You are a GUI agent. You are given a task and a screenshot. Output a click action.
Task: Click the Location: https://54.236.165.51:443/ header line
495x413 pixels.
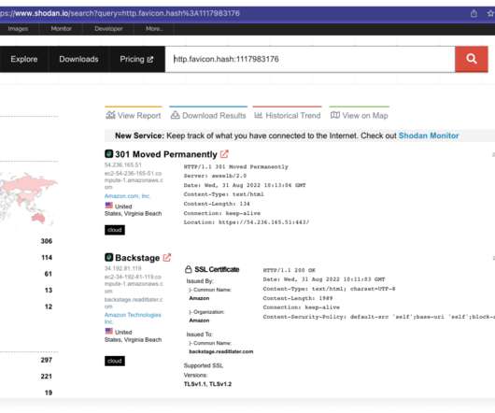[247, 222]
